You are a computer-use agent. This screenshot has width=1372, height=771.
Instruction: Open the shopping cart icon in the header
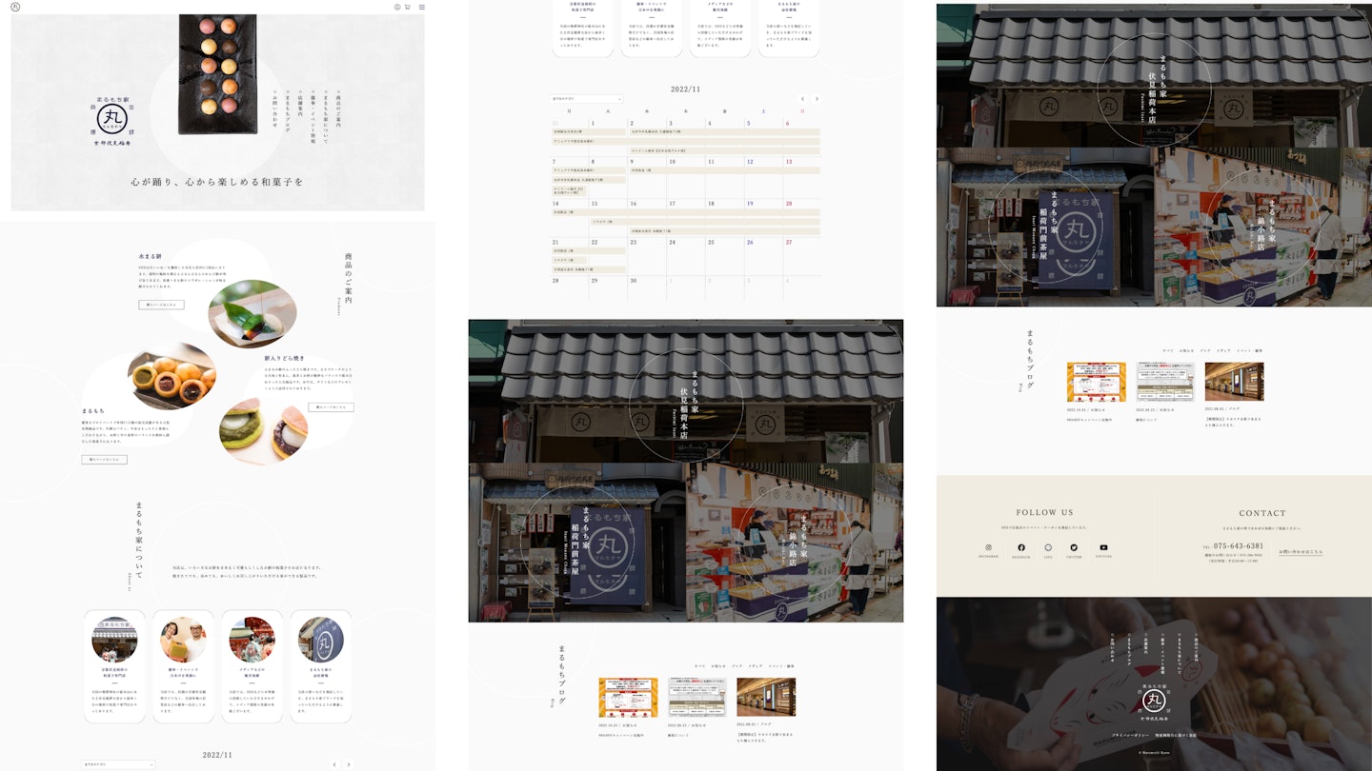point(408,7)
